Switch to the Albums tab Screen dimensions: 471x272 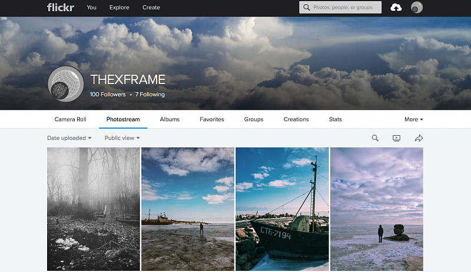pos(170,119)
